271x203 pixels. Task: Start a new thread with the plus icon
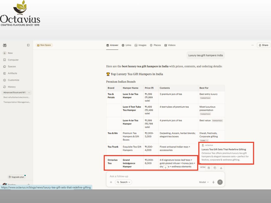pos(5,53)
